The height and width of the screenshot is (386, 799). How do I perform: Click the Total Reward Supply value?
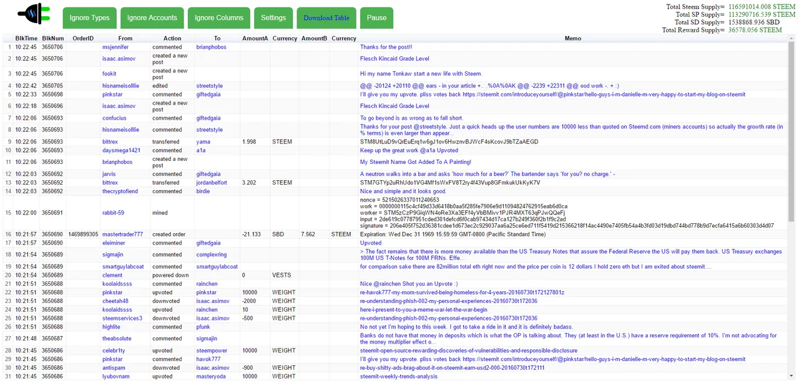pyautogui.click(x=755, y=30)
